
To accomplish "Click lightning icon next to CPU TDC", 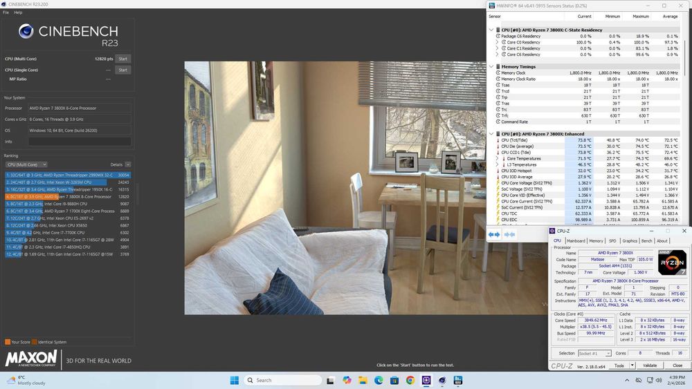I will (x=498, y=214).
